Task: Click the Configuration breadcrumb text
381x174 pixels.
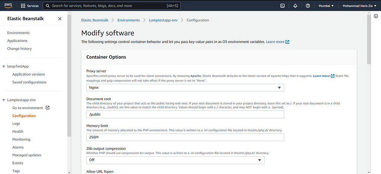Action: click(198, 20)
